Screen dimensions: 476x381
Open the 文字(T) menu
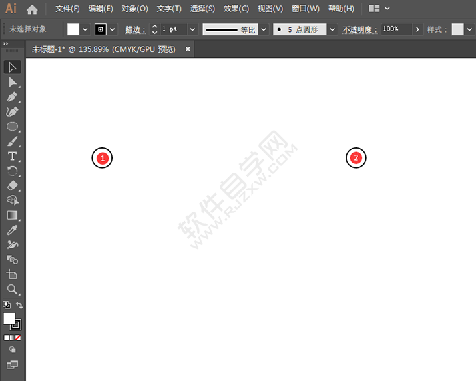[169, 9]
